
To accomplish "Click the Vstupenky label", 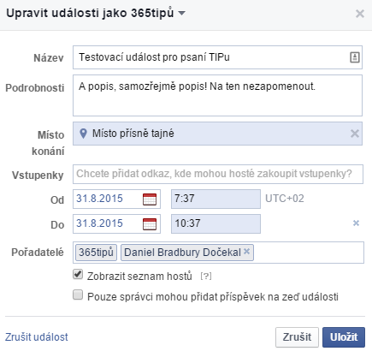I will tap(38, 175).
